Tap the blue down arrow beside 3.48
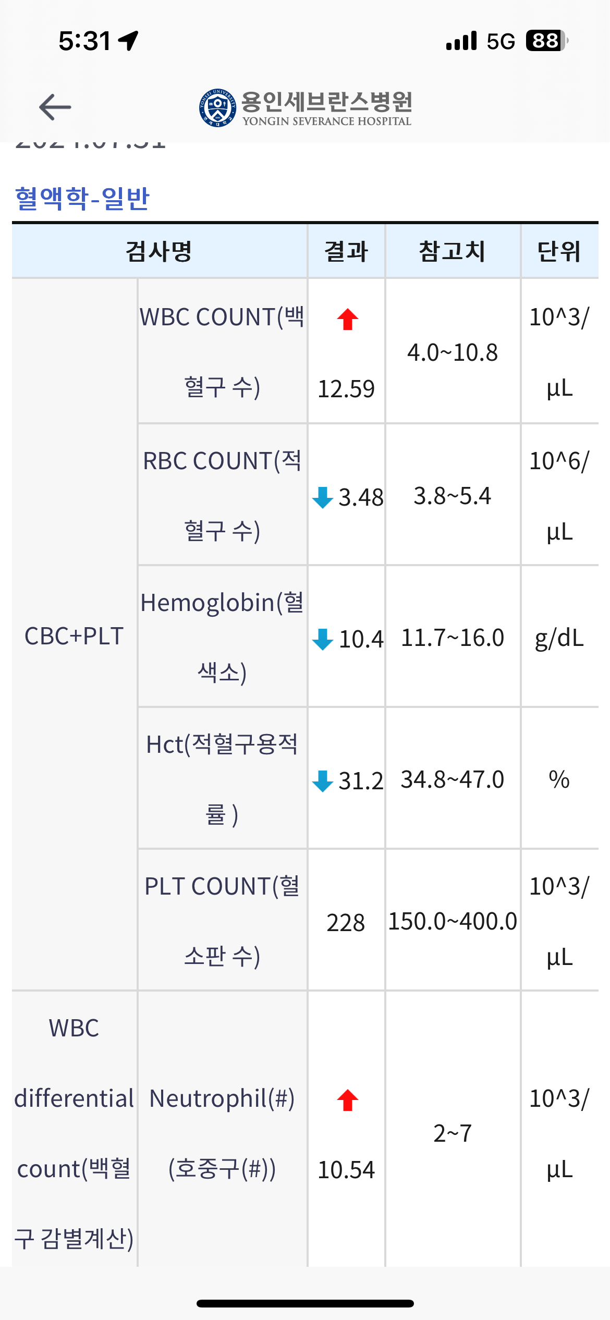The image size is (610, 1320). (x=323, y=497)
